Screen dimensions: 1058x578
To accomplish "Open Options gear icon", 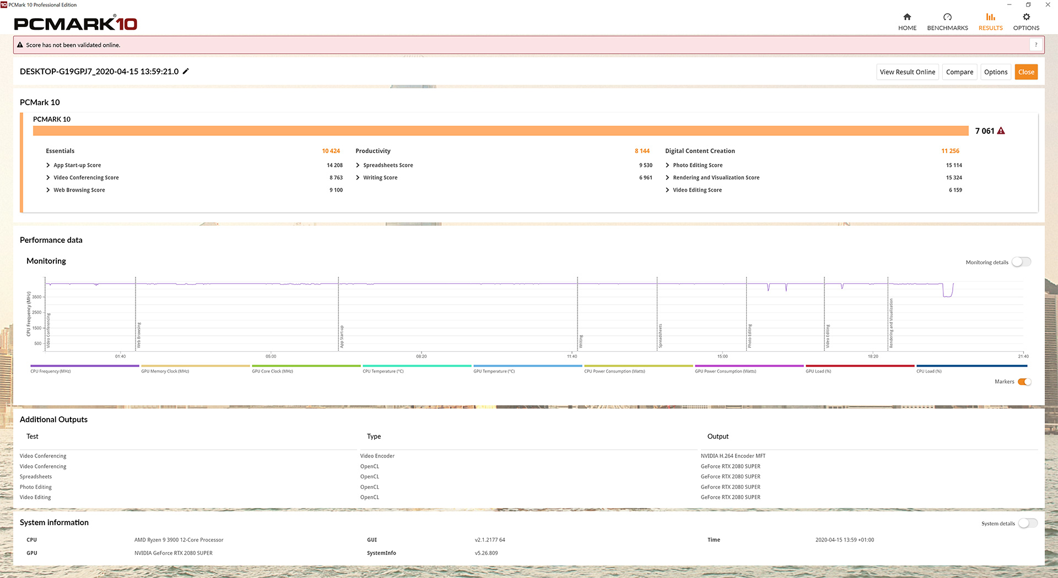I will (1026, 17).
